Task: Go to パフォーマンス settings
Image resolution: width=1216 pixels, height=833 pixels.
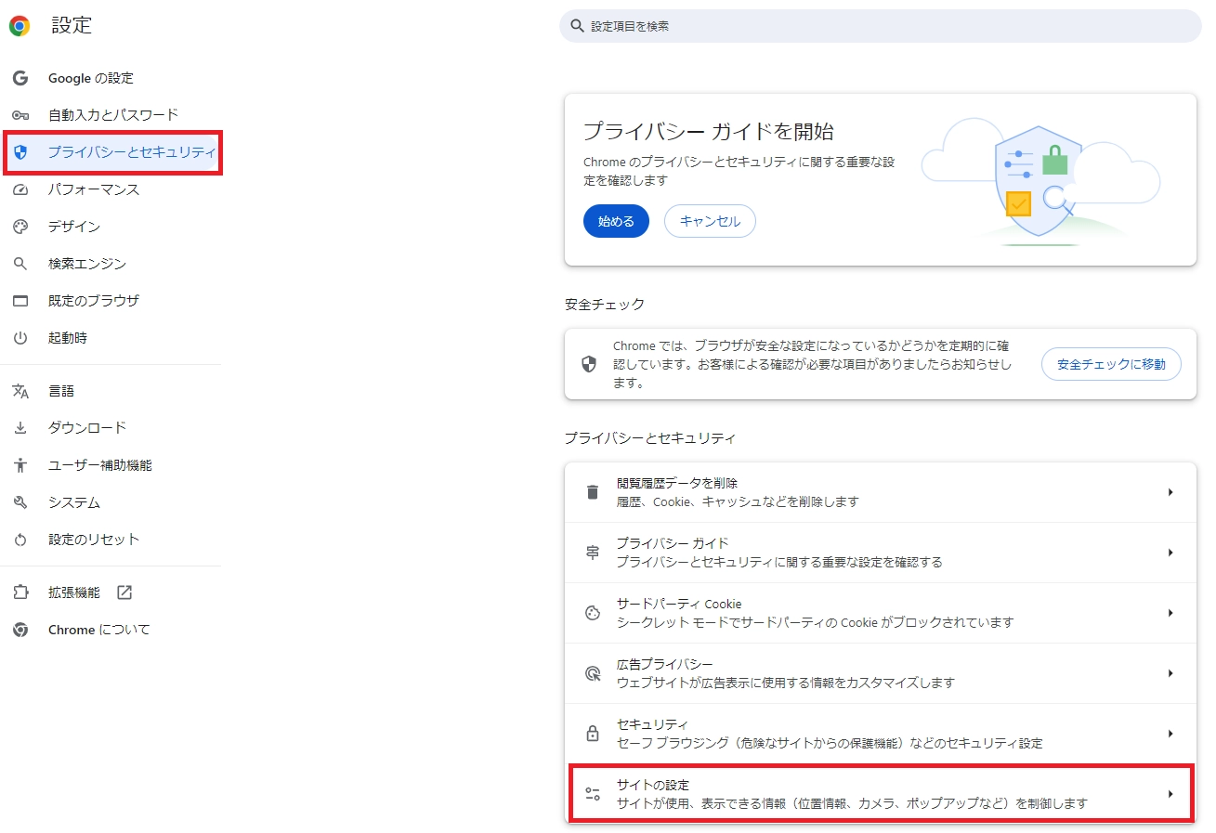Action: tap(94, 189)
